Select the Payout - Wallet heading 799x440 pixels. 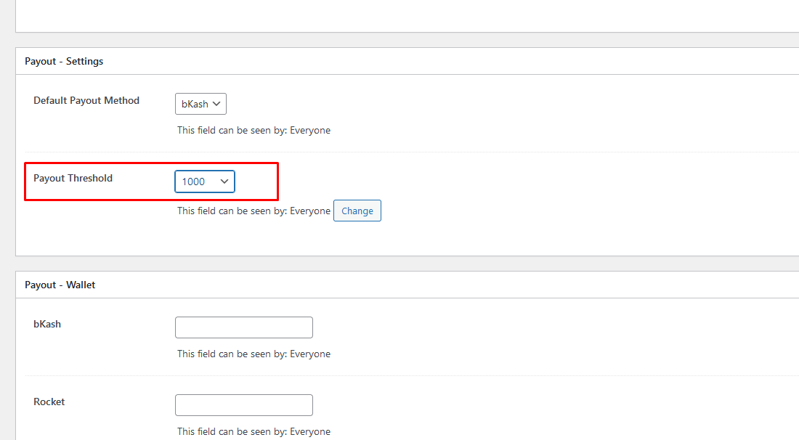point(60,285)
